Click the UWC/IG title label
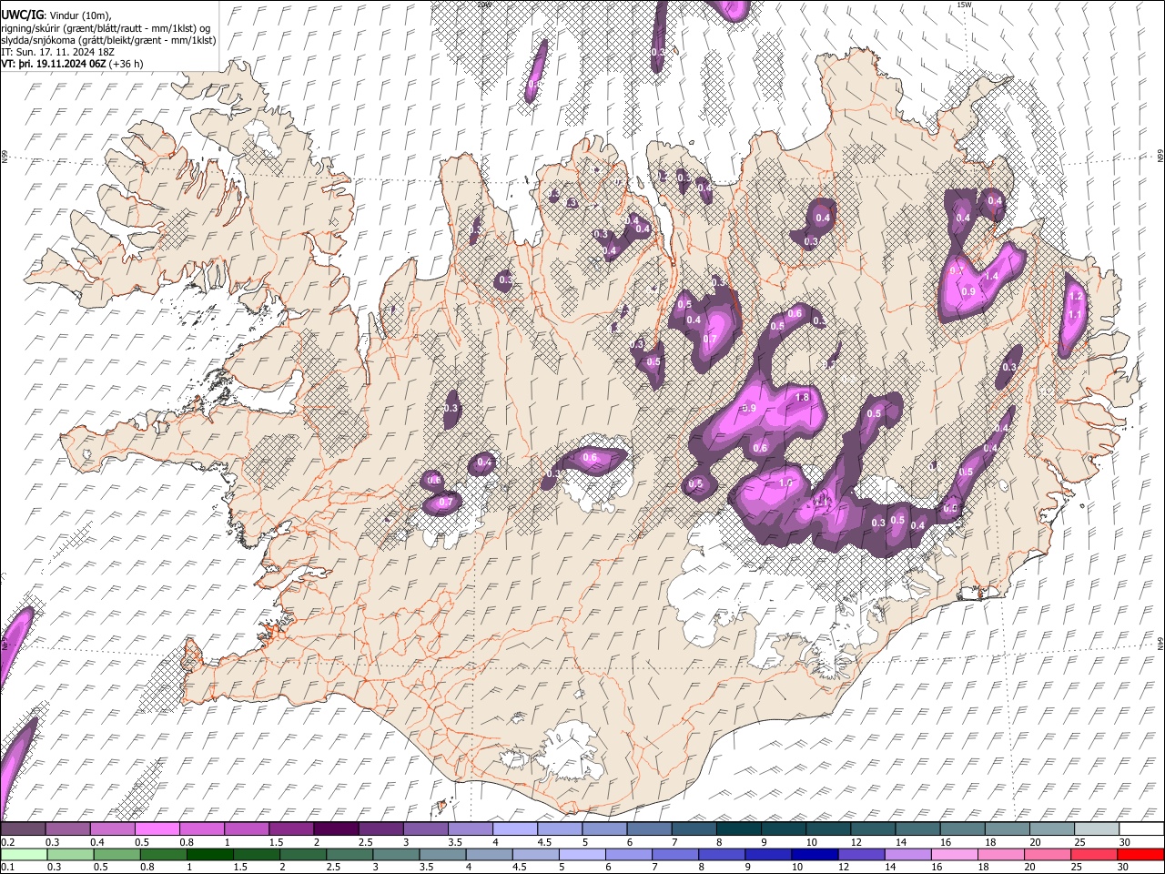Image resolution: width=1165 pixels, height=874 pixels. 22,15
